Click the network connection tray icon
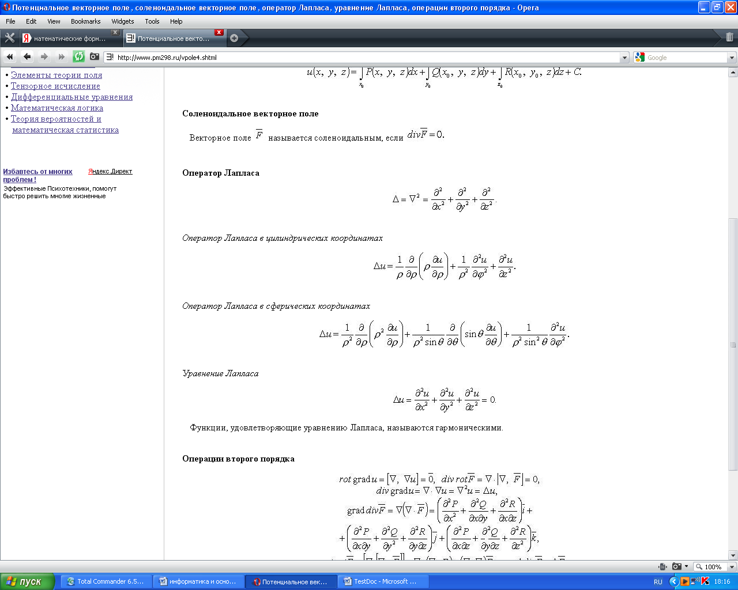 tap(695, 581)
